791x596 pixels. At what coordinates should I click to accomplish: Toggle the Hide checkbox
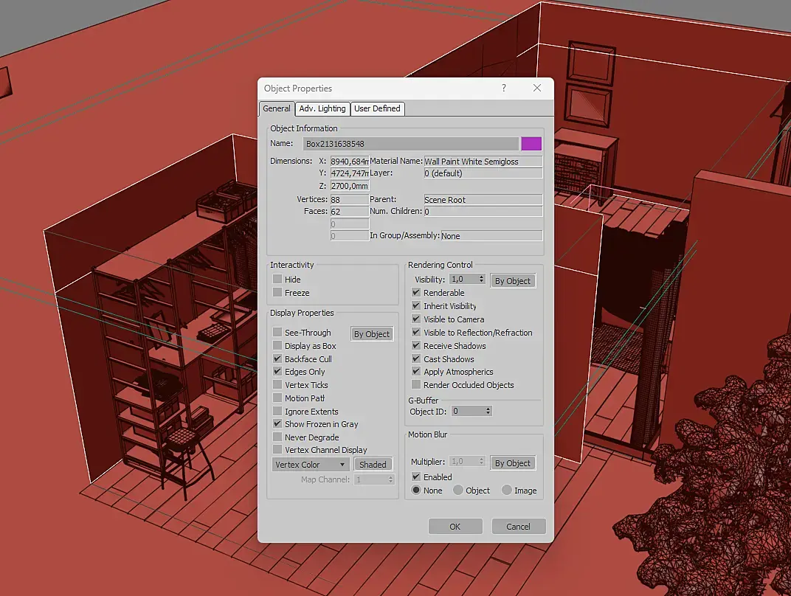pyautogui.click(x=277, y=279)
